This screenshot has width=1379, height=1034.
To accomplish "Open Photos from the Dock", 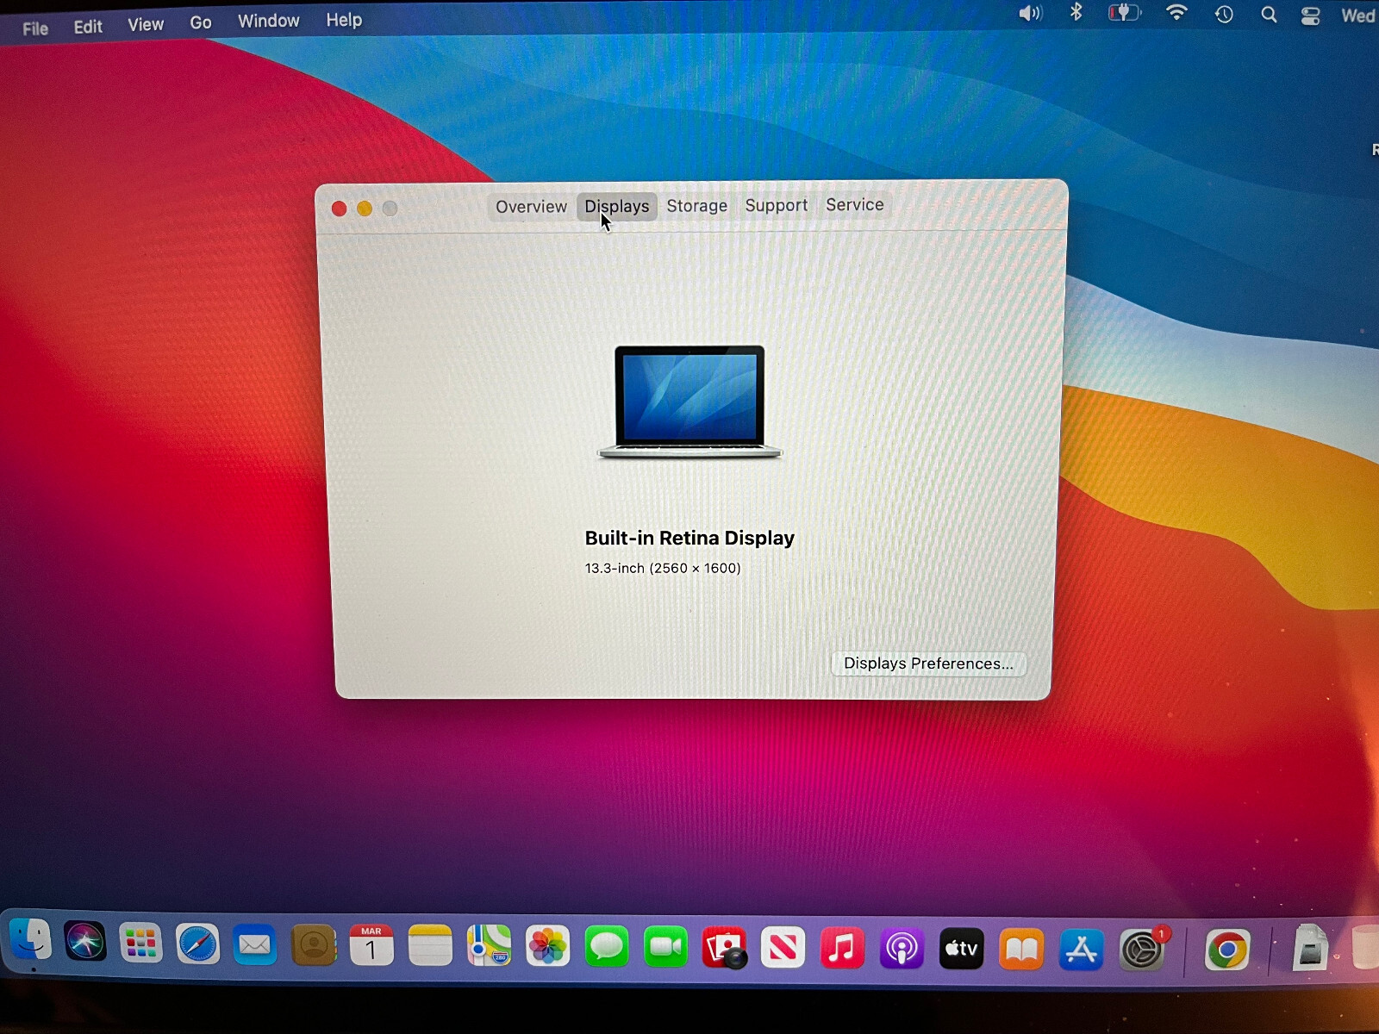I will click(x=547, y=947).
